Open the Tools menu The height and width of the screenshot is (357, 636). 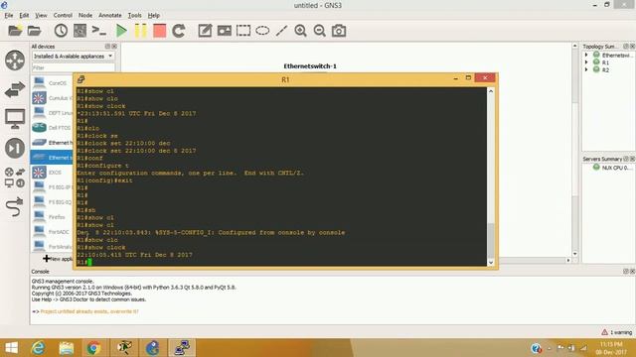[x=135, y=16]
